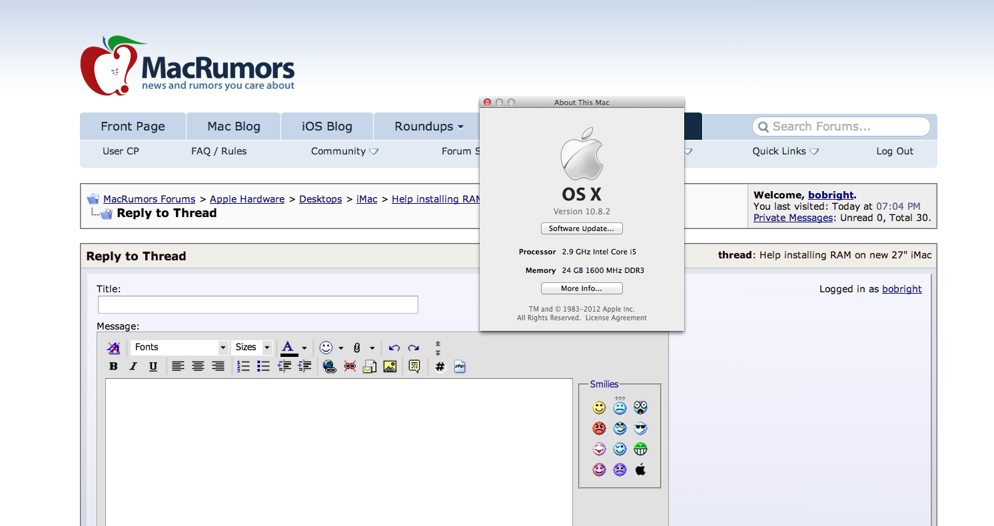The image size is (994, 526).
Task: Open Private Messages link
Action: tap(793, 218)
